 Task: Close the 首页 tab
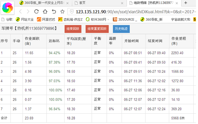point(122,3)
